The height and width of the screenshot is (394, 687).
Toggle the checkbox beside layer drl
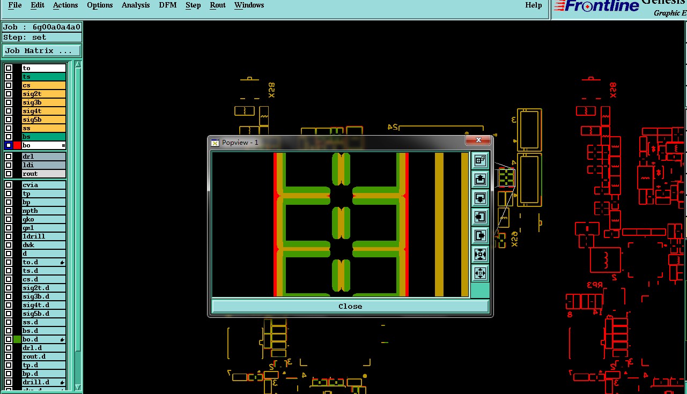pos(9,157)
